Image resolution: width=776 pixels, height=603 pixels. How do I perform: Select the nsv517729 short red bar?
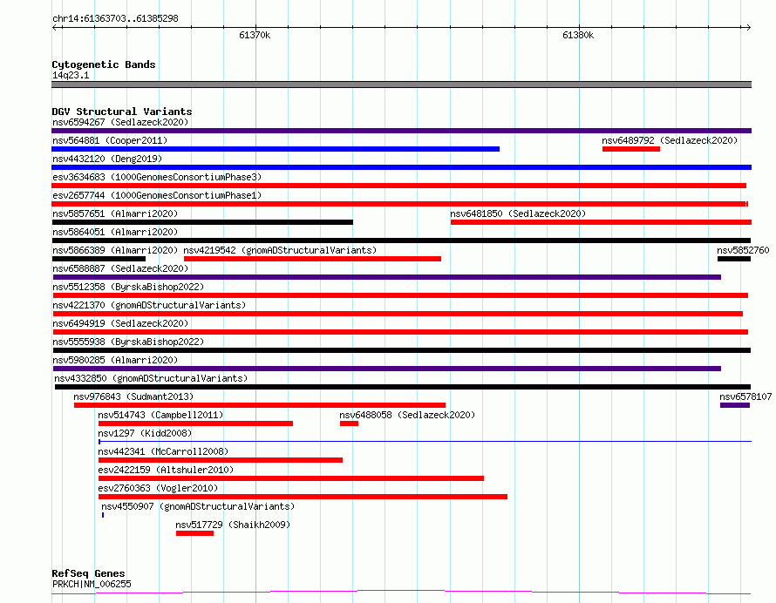[x=195, y=533]
